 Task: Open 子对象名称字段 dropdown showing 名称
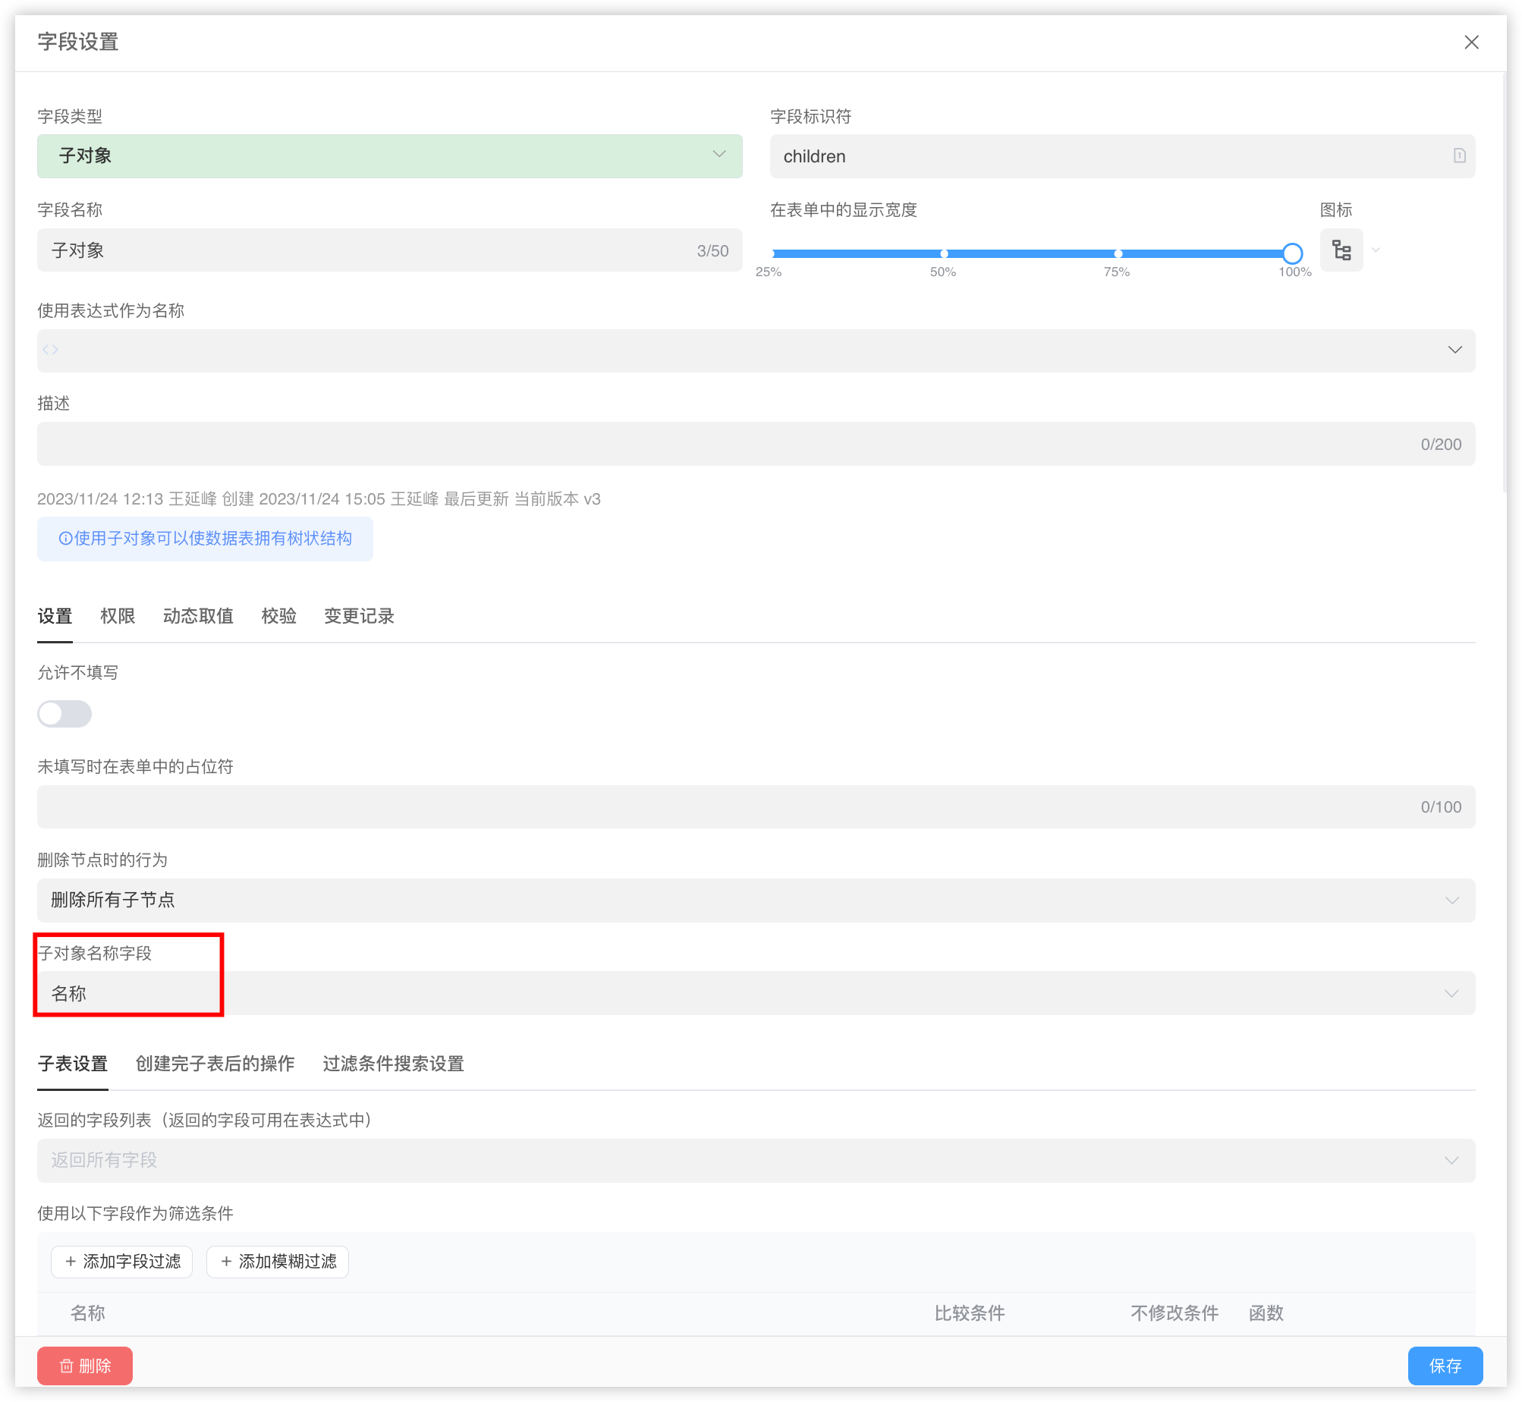[756, 994]
